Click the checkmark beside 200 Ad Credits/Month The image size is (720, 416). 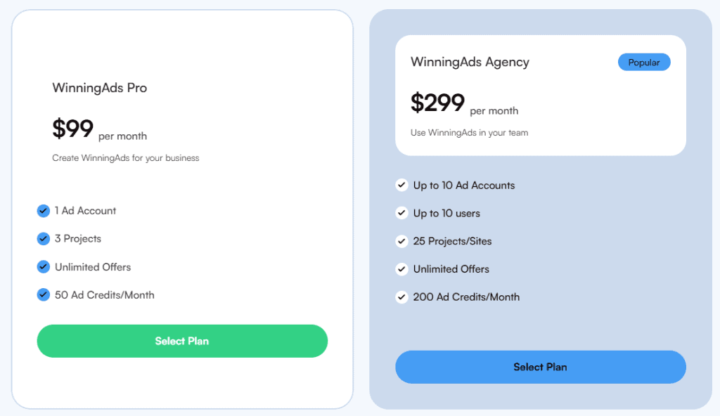(x=401, y=297)
